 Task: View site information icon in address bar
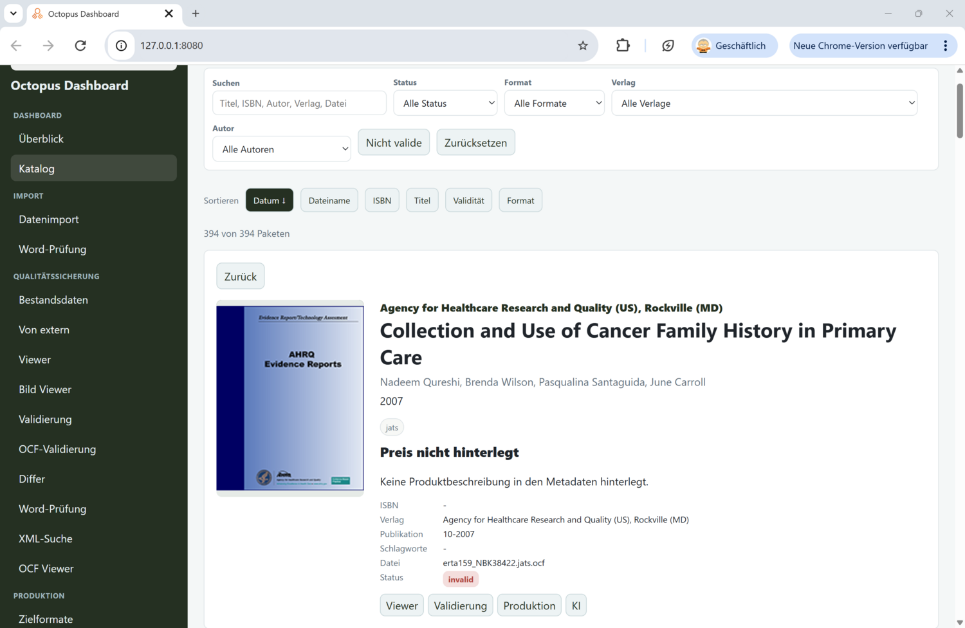point(121,46)
